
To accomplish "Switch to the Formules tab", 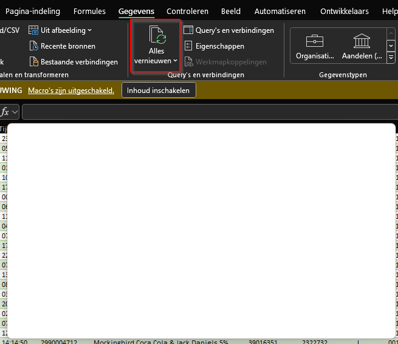I will pyautogui.click(x=89, y=12).
